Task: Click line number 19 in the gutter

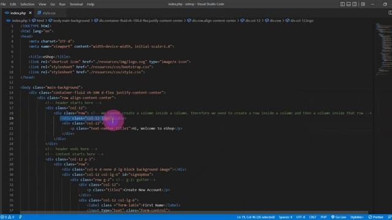Action: pyautogui.click(x=11, y=118)
